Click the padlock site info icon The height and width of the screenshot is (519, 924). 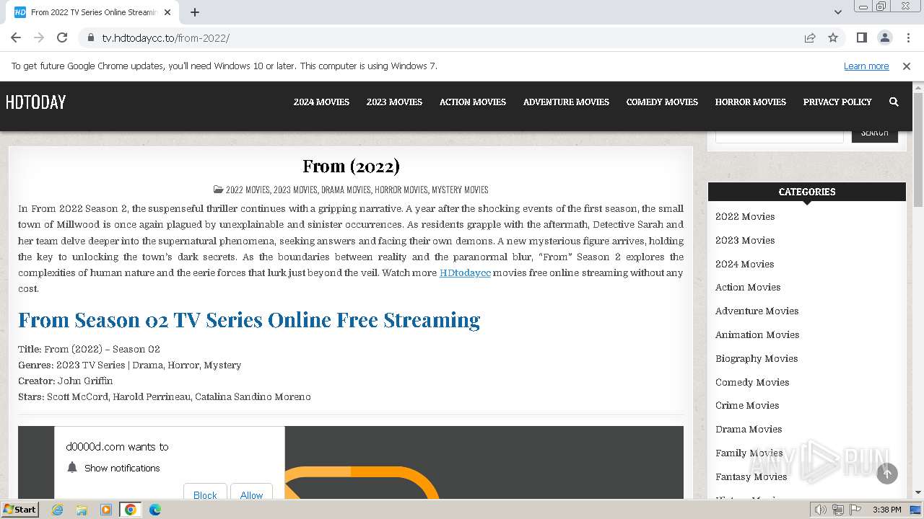(x=91, y=37)
